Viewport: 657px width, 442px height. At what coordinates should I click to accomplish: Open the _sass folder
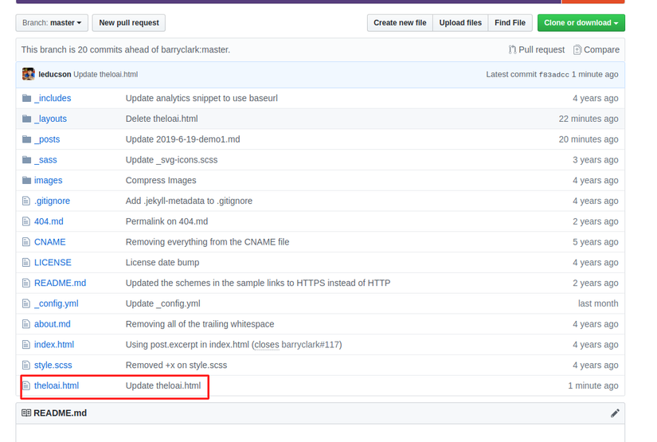pos(45,159)
